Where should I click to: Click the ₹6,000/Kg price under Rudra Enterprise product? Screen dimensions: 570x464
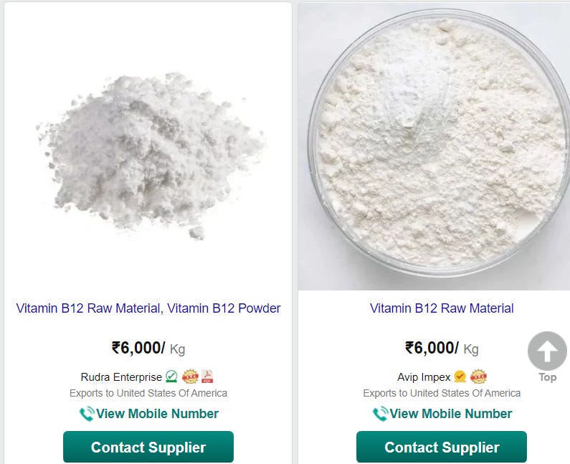[x=148, y=348]
